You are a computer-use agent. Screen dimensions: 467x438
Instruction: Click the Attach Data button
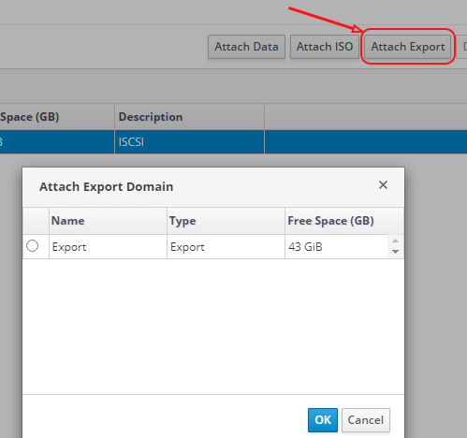(246, 47)
